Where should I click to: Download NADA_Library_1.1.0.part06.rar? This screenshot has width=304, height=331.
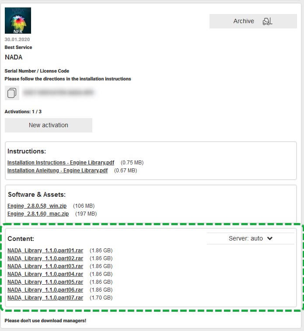coord(45,290)
